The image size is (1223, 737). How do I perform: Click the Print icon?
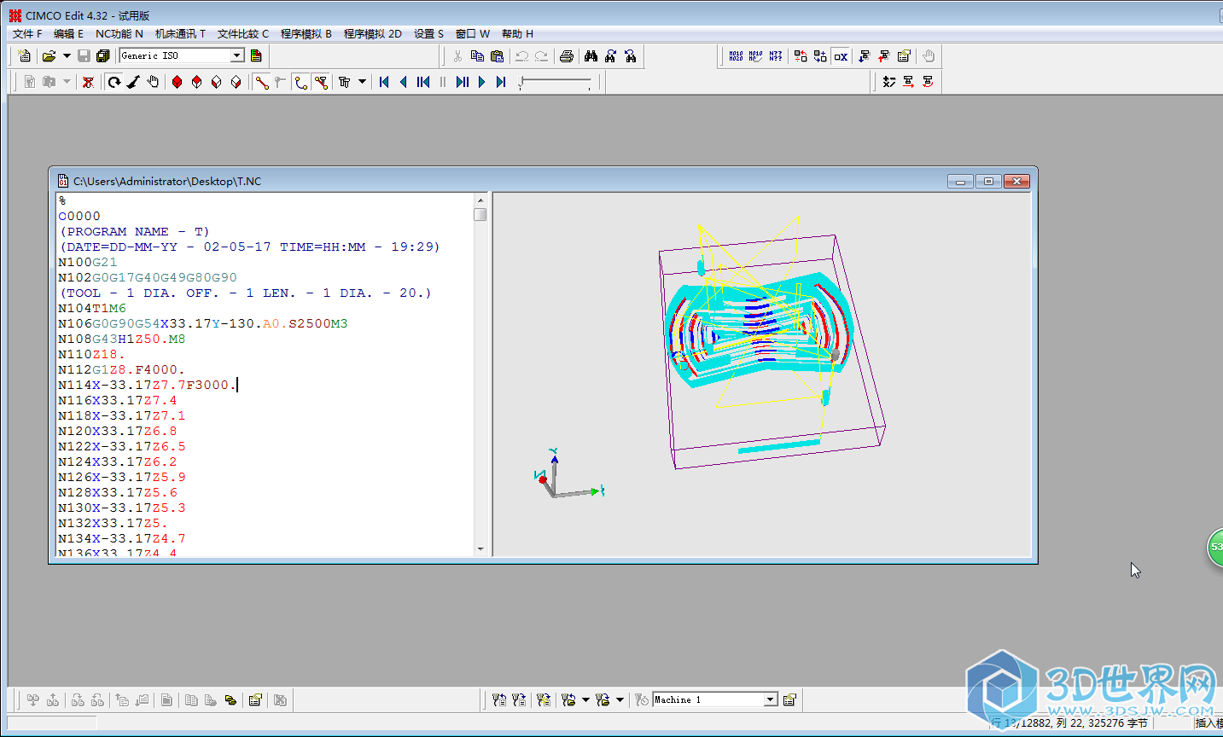[x=566, y=56]
